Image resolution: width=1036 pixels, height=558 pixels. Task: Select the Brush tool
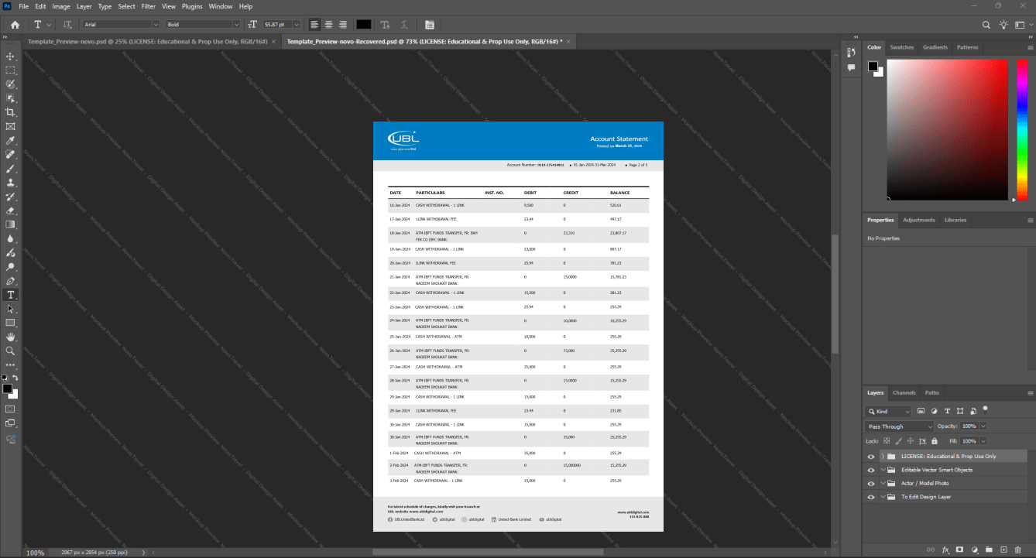(x=10, y=169)
